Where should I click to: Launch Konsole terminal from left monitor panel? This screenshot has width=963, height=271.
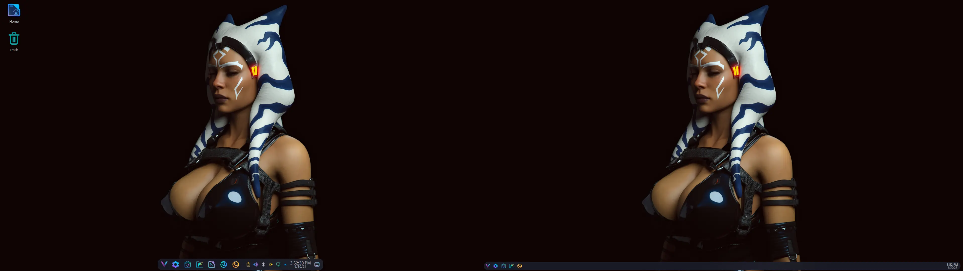(212, 264)
